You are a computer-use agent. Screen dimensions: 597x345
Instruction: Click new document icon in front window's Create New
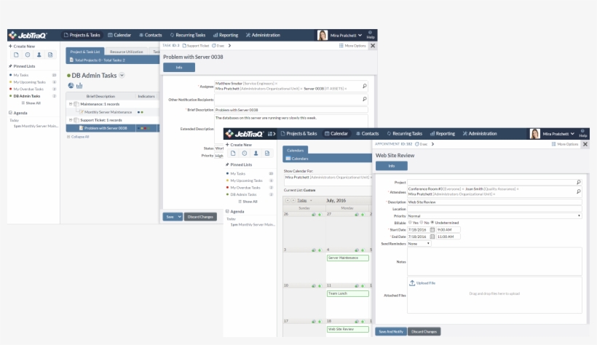(233, 154)
